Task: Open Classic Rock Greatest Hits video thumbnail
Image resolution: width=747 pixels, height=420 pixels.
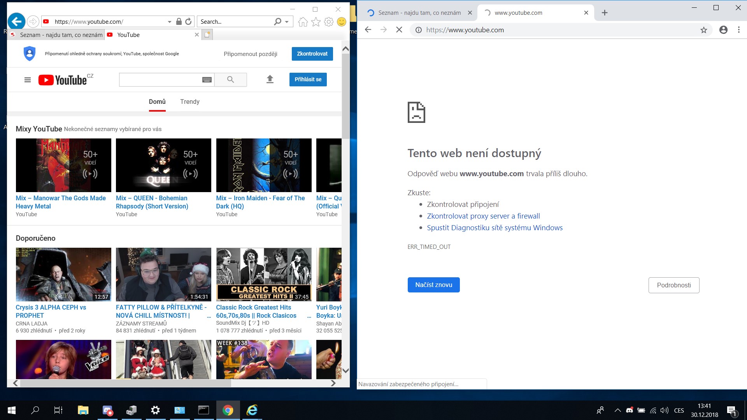Action: click(x=264, y=274)
